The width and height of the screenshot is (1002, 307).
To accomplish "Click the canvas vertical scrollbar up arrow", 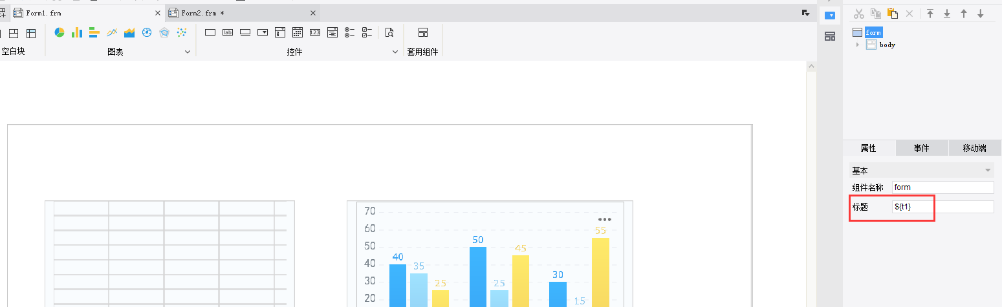I will coord(811,66).
